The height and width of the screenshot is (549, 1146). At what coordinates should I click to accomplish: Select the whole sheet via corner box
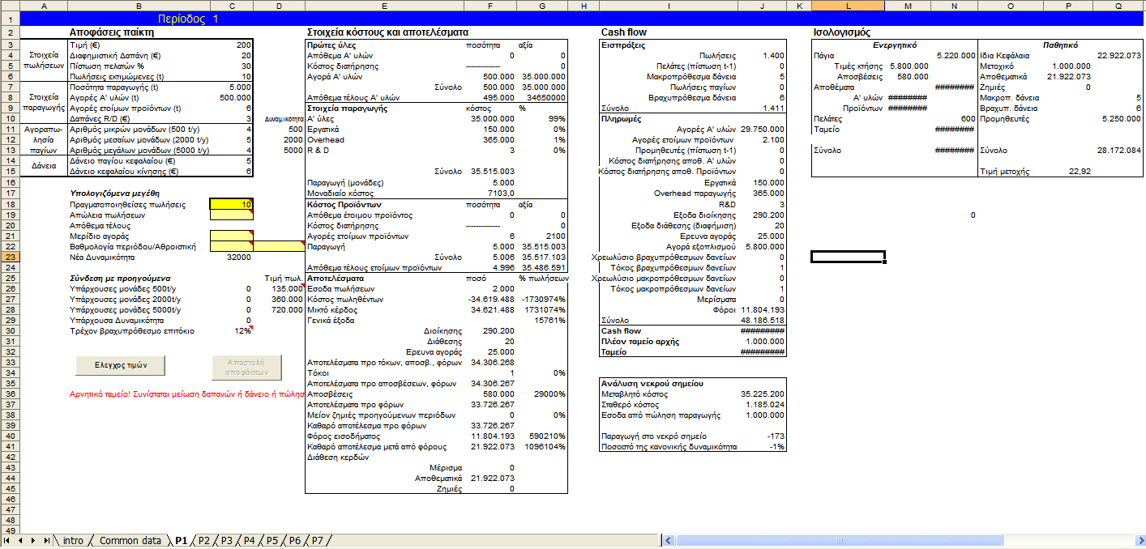click(9, 6)
